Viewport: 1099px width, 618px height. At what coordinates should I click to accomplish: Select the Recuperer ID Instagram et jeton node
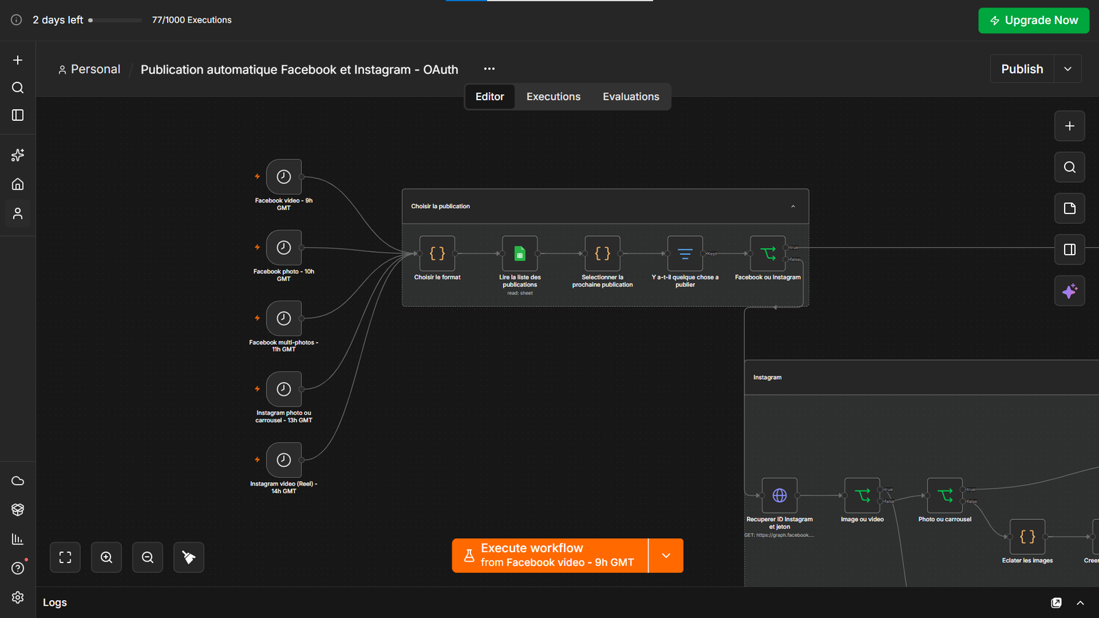(x=780, y=495)
